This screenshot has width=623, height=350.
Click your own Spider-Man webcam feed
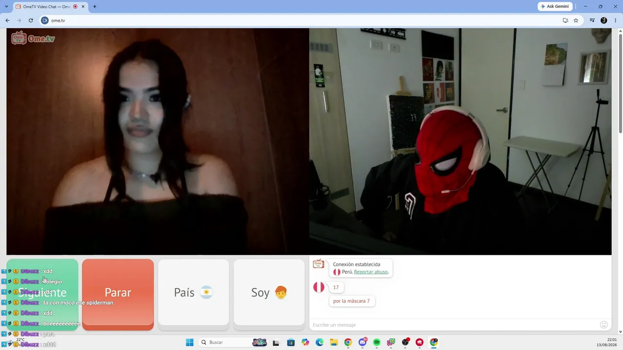coord(460,141)
